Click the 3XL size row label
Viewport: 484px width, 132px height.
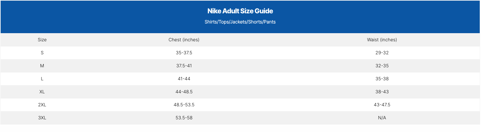pos(42,118)
